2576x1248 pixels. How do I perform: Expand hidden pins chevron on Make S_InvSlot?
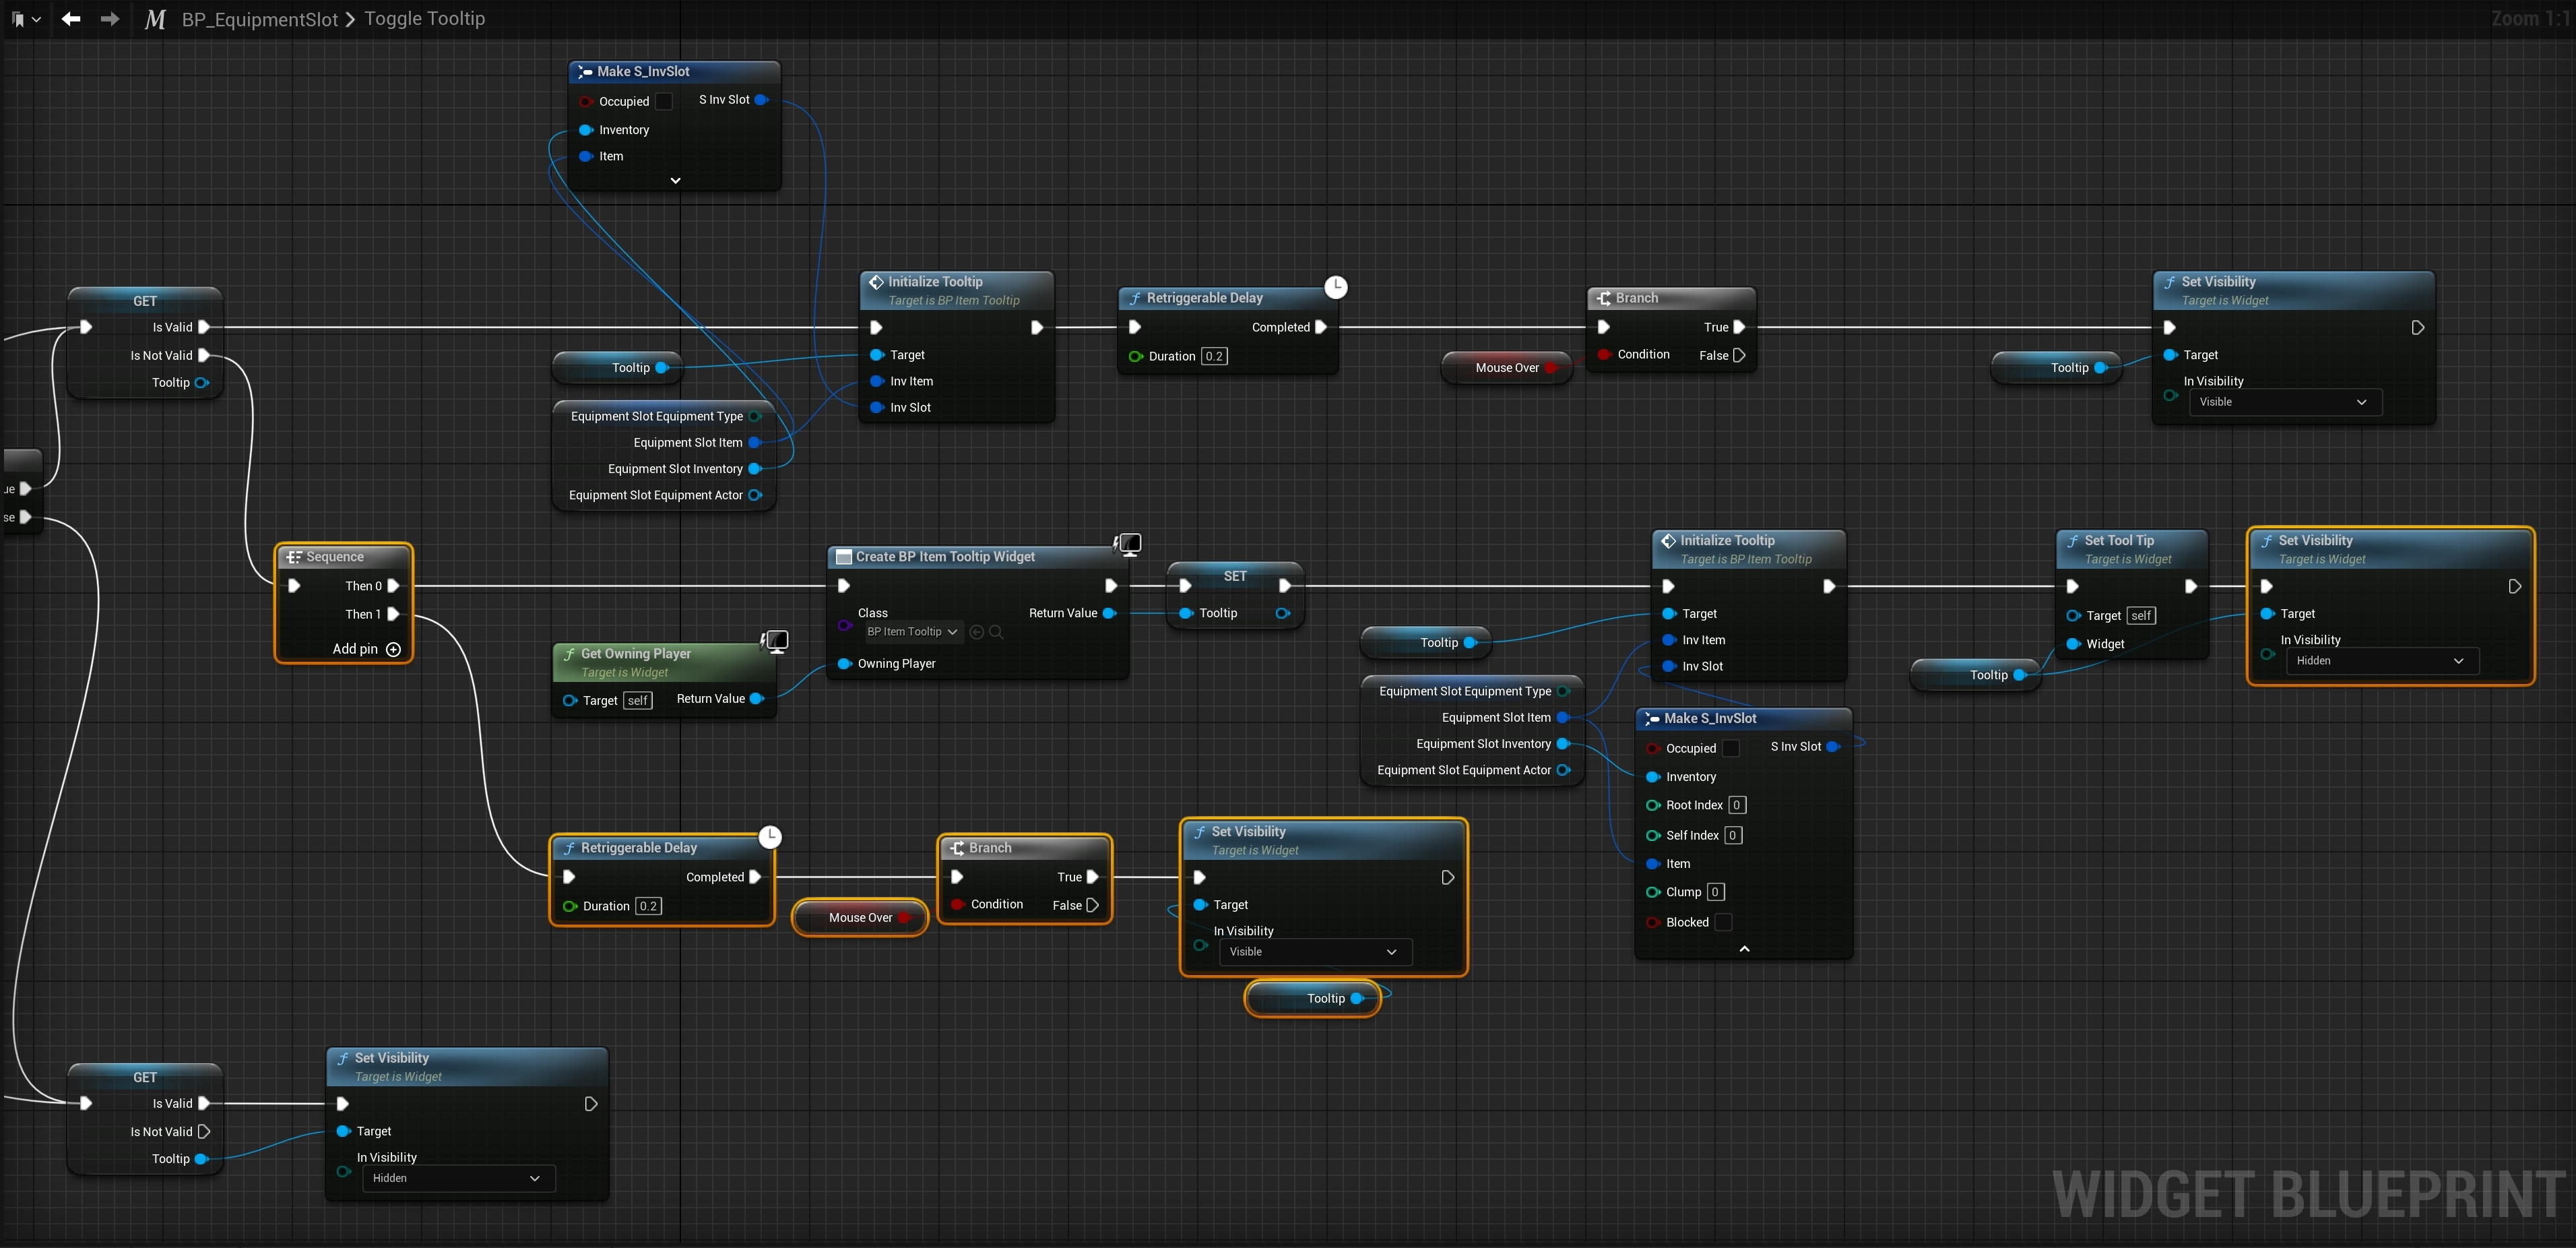[x=675, y=181]
